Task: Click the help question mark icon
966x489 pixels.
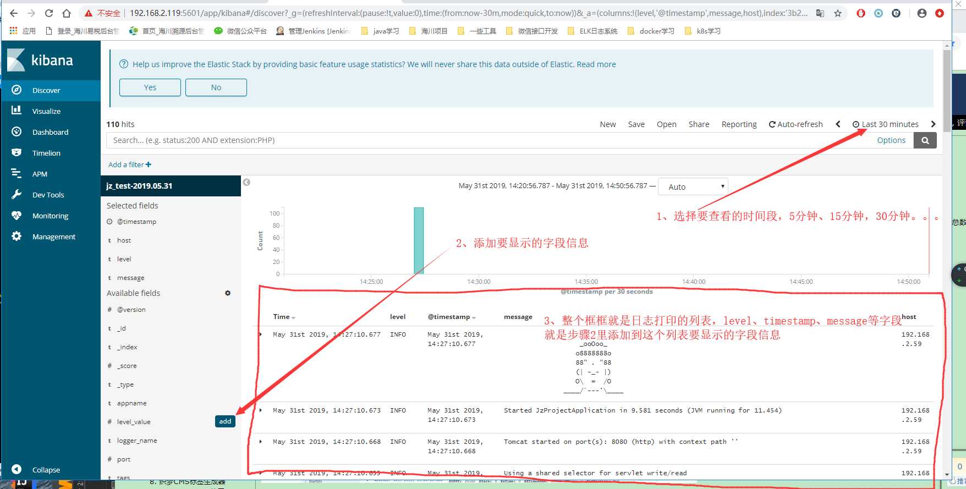Action: click(124, 64)
